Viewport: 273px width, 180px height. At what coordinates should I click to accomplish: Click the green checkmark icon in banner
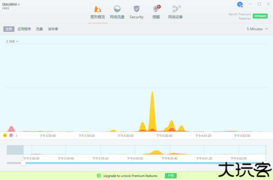tap(99, 176)
